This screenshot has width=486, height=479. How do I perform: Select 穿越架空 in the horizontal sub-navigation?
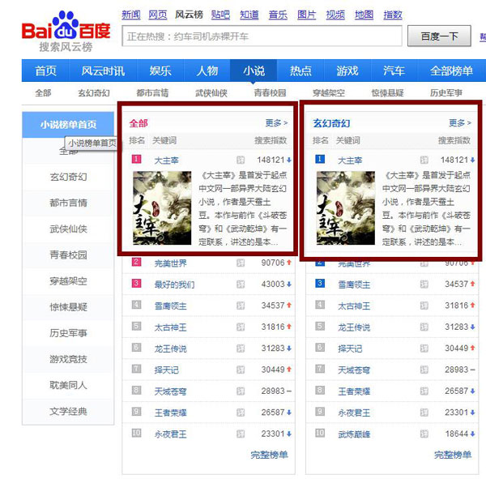pos(329,92)
